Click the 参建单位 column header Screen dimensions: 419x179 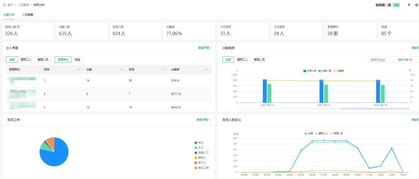point(15,70)
